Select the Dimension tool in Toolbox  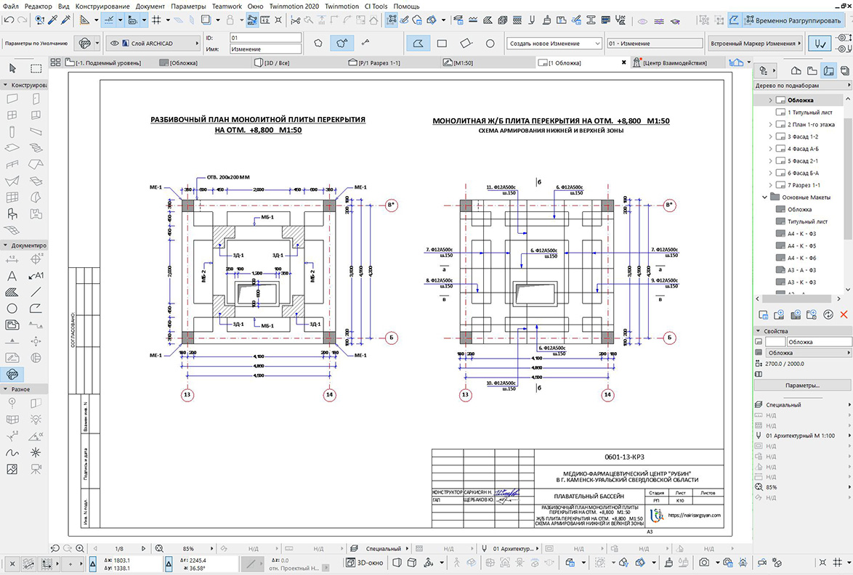point(12,259)
